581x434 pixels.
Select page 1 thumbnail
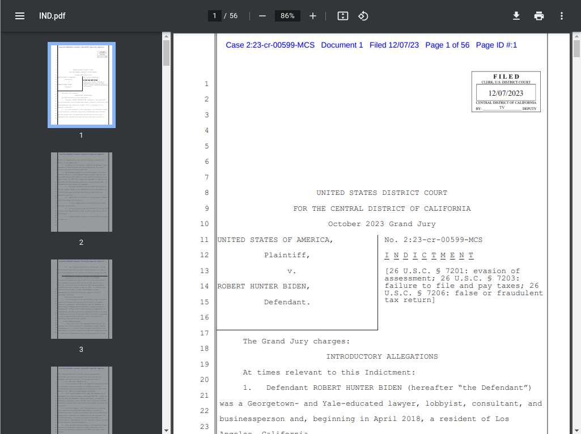(82, 85)
